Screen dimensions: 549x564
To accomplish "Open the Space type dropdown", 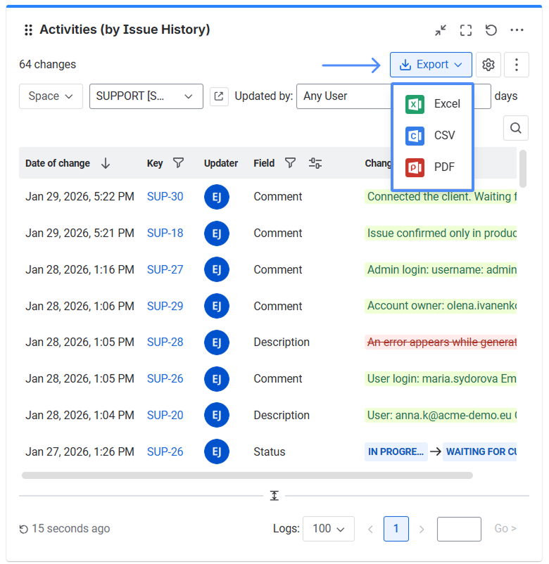I will coord(51,96).
